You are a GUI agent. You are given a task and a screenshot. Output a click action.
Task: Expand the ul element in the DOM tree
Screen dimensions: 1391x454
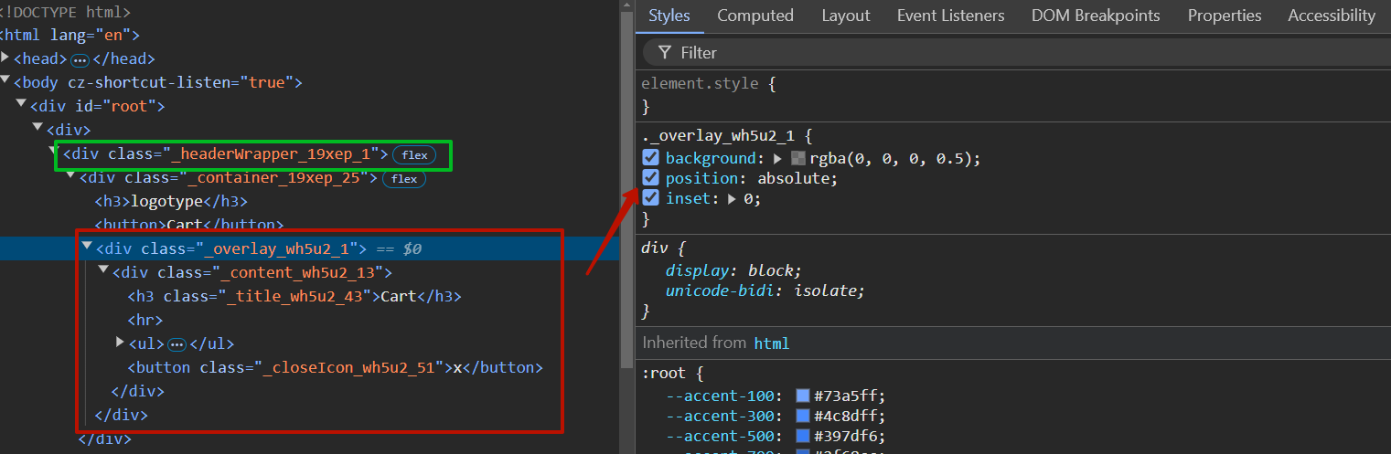click(x=120, y=342)
